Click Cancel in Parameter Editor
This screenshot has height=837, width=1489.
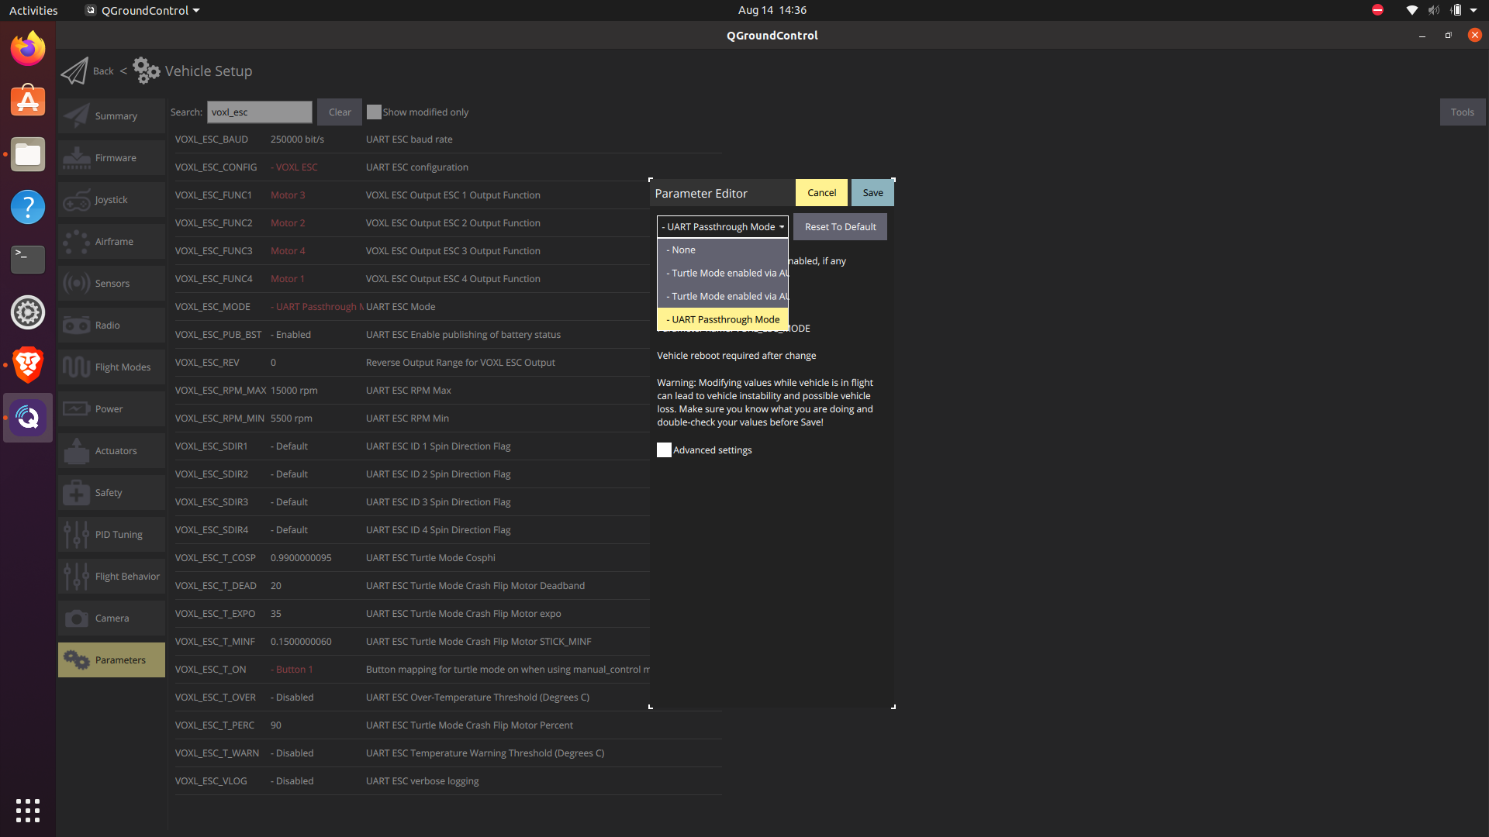pos(821,193)
